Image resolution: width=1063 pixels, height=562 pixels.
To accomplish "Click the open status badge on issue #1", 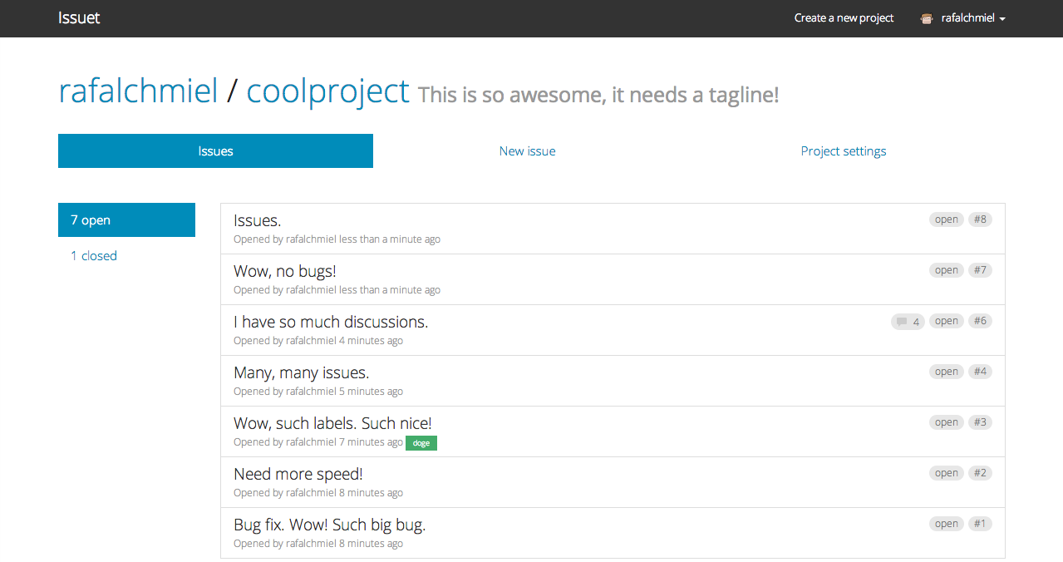I will click(x=947, y=524).
